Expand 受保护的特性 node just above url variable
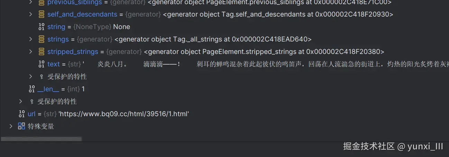The height and width of the screenshot is (157, 449). (x=21, y=101)
